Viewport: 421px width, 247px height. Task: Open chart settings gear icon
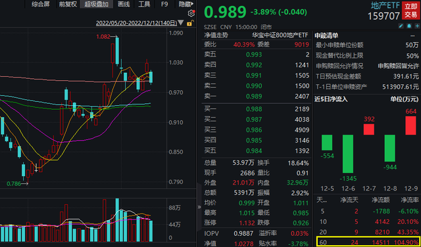pos(191,13)
